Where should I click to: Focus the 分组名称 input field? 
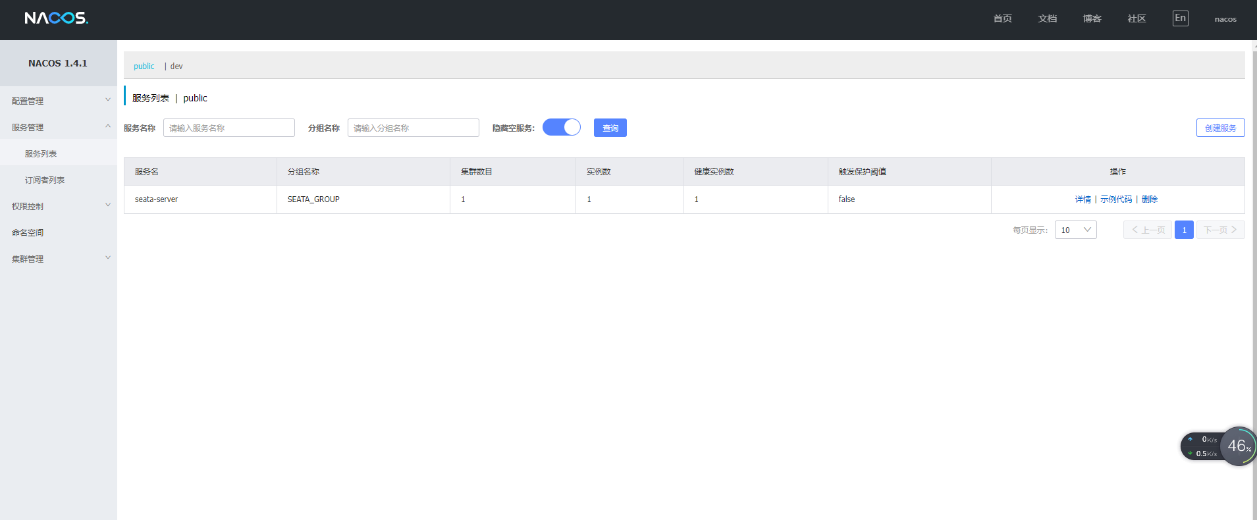click(414, 128)
